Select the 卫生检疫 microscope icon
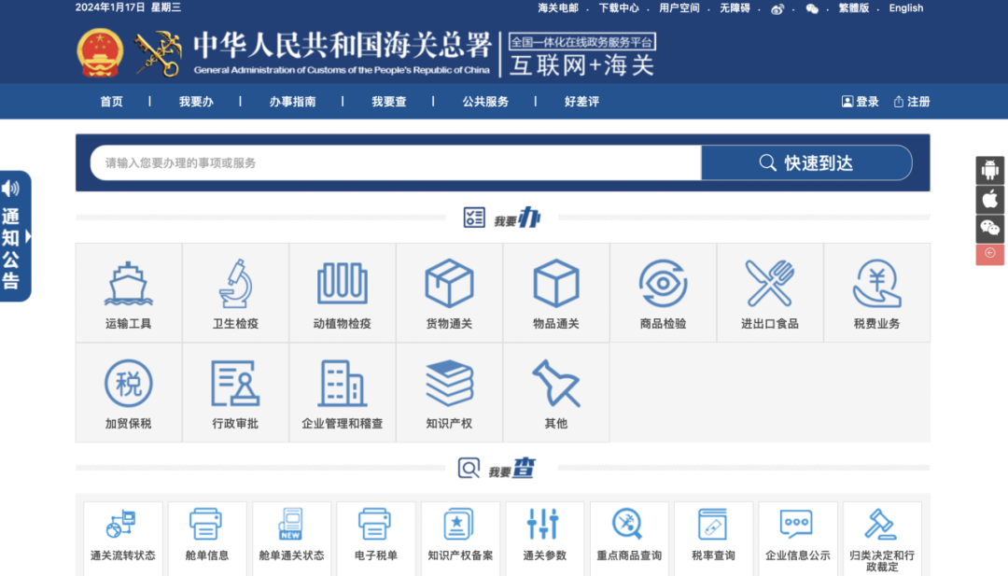 [x=235, y=284]
